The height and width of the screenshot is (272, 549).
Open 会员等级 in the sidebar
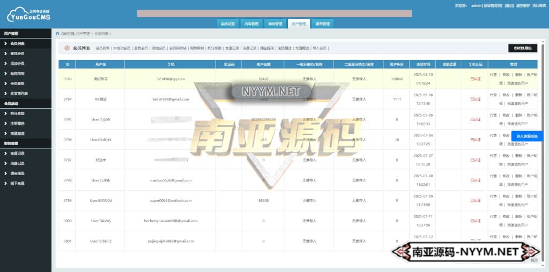coord(17,84)
